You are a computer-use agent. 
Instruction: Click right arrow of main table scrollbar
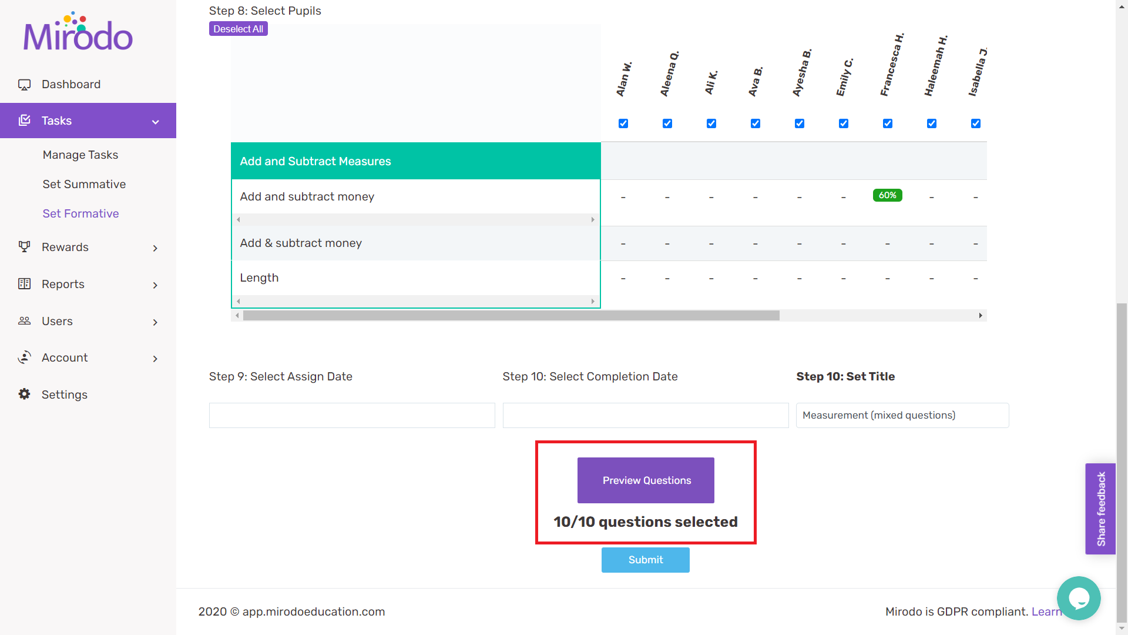point(981,316)
